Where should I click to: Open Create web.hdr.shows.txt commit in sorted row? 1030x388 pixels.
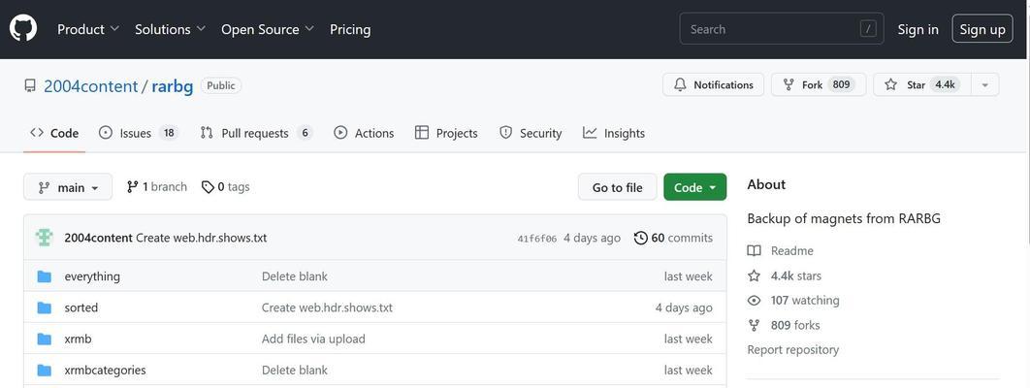327,307
